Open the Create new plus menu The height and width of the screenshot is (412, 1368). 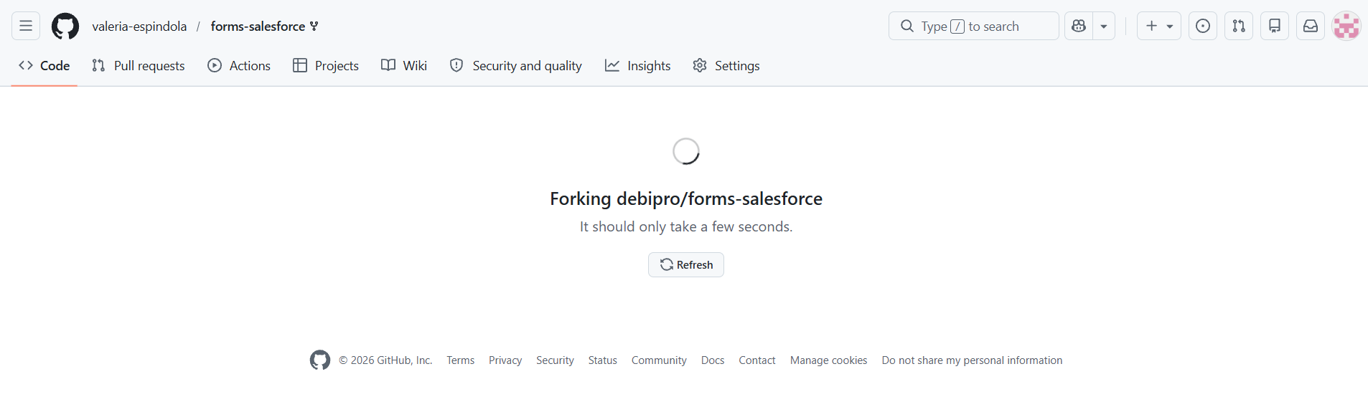tap(1159, 26)
